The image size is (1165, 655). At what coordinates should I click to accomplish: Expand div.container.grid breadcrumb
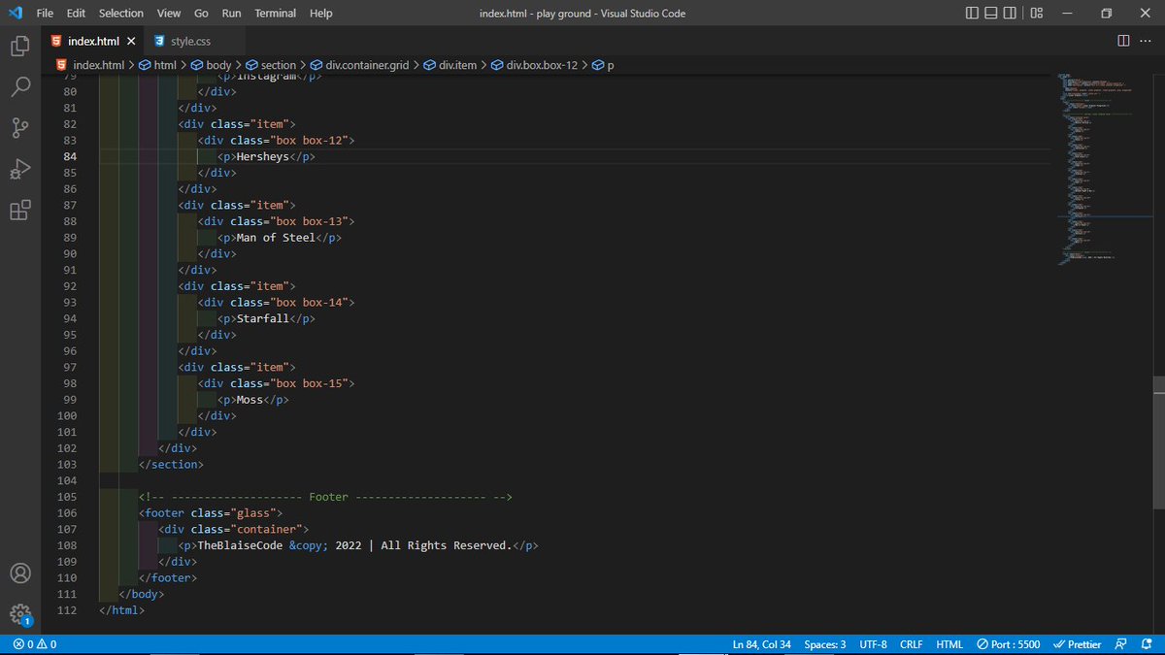tap(359, 65)
